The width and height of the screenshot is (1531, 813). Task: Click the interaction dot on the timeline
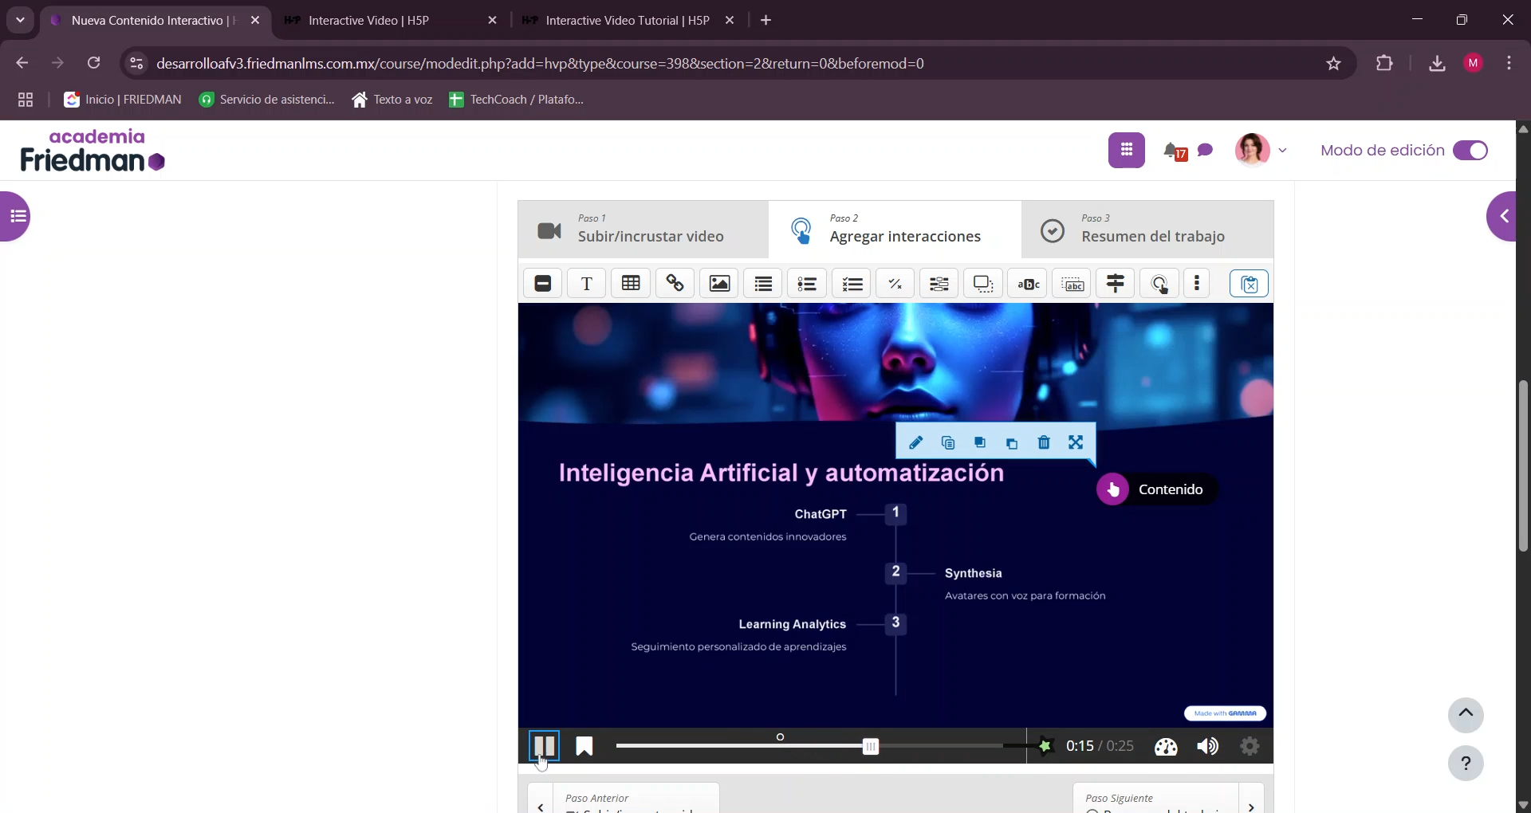(781, 737)
